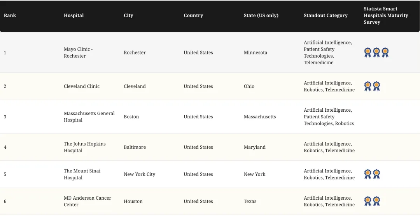Click first ribbon badge in MD Anderson row
The width and height of the screenshot is (420, 216).
point(368,201)
